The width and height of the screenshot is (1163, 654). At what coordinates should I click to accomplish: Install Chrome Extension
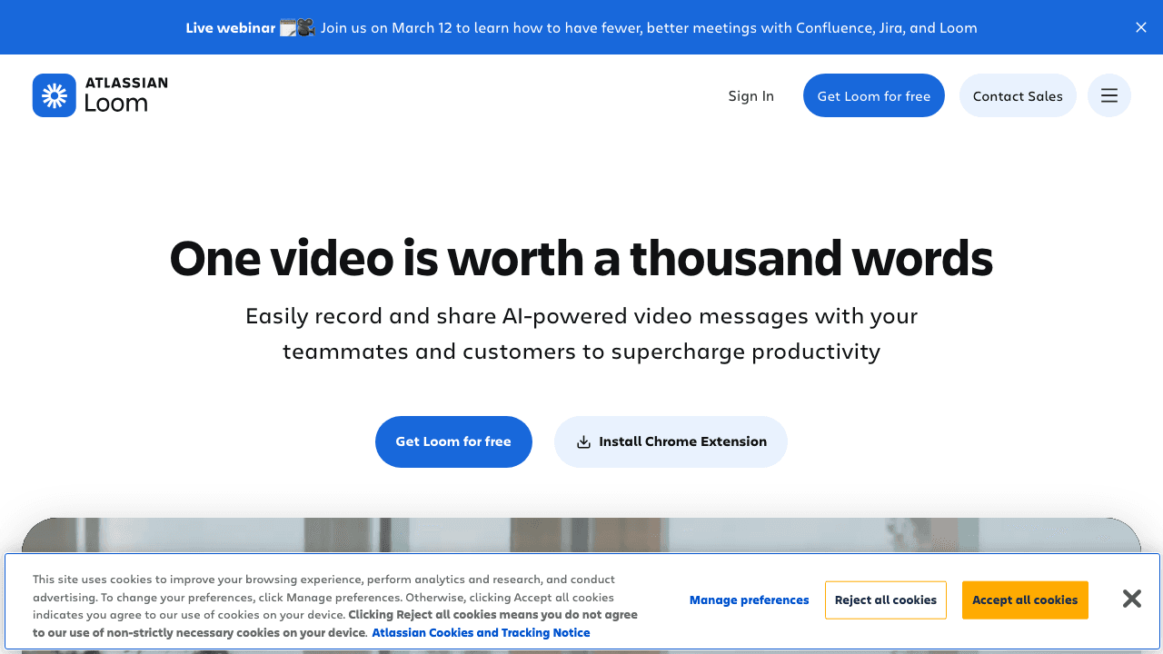pyautogui.click(x=671, y=441)
